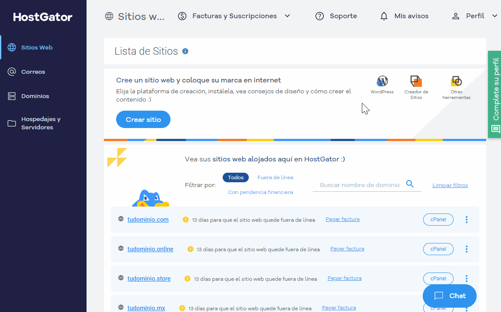Click the Perfil user icon
This screenshot has height=312, width=501.
pos(456,16)
